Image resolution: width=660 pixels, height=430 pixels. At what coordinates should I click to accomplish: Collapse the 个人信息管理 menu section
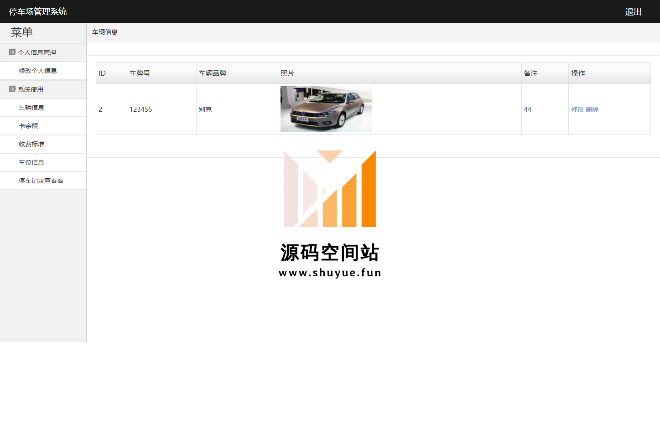click(x=43, y=52)
